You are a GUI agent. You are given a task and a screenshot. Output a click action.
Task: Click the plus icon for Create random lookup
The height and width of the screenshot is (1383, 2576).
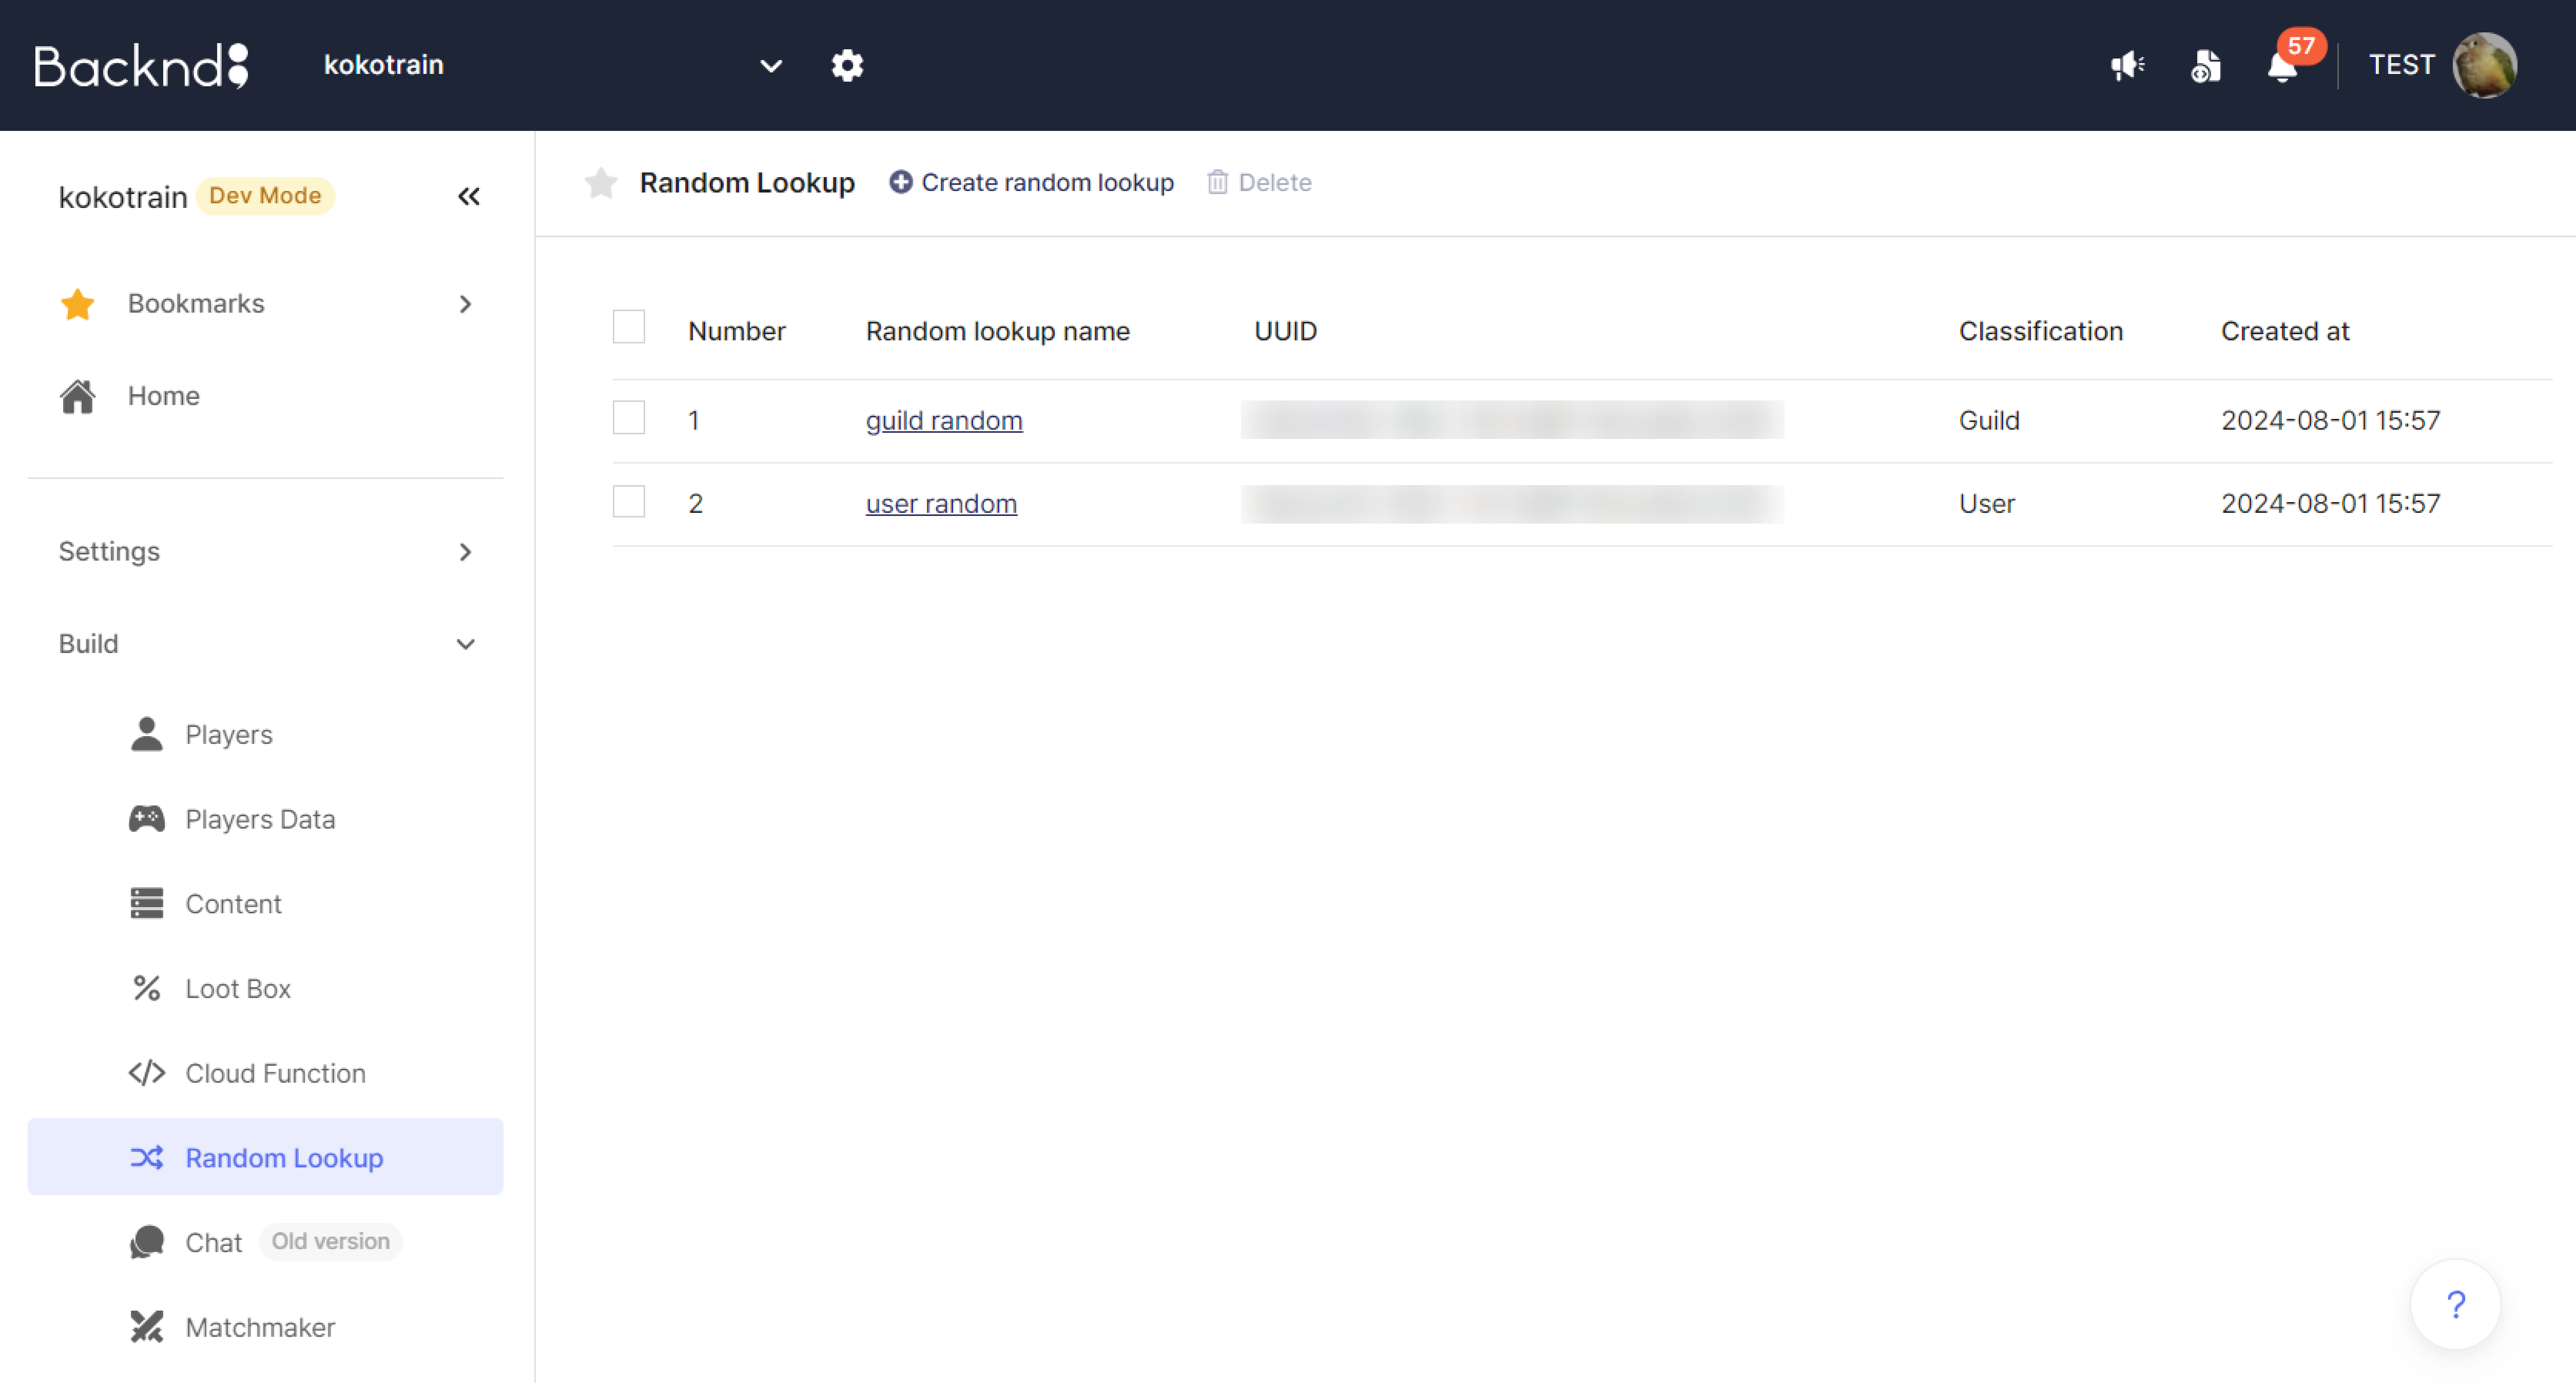tap(901, 182)
